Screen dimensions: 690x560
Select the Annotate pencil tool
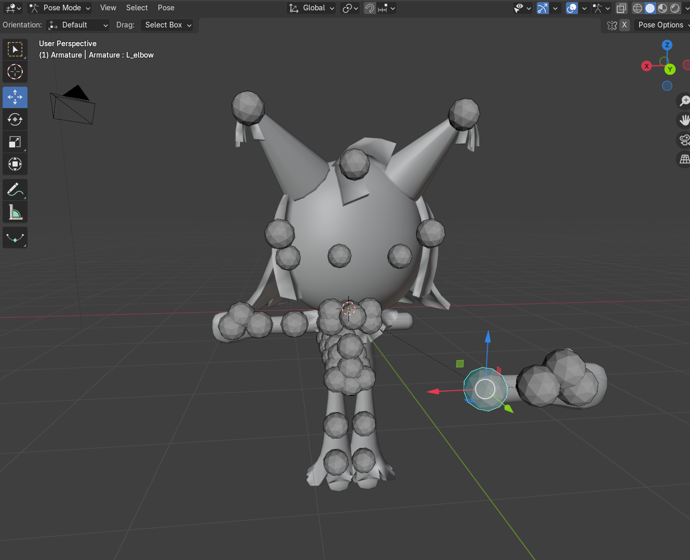pyautogui.click(x=15, y=189)
